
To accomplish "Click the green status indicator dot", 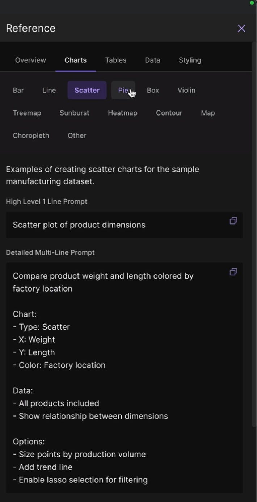I will 252,3.
